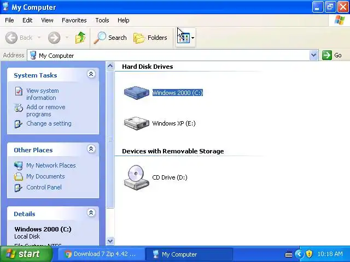Collapse the Other Places panel
Viewport: 350px width, 262px height.
coord(91,148)
